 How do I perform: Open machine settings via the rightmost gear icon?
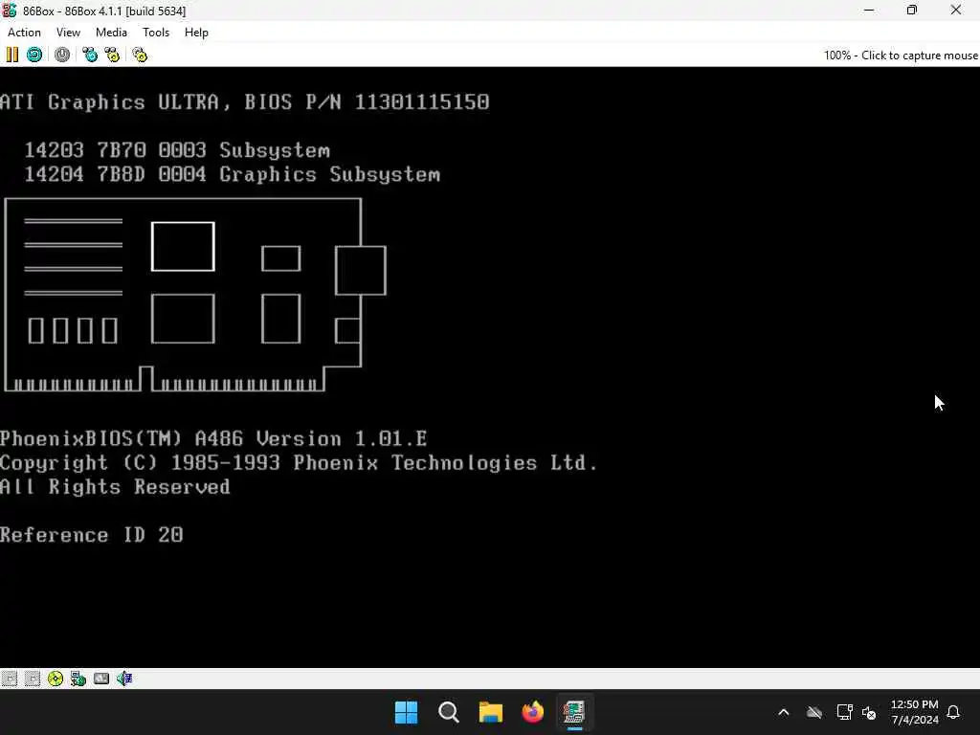point(140,55)
